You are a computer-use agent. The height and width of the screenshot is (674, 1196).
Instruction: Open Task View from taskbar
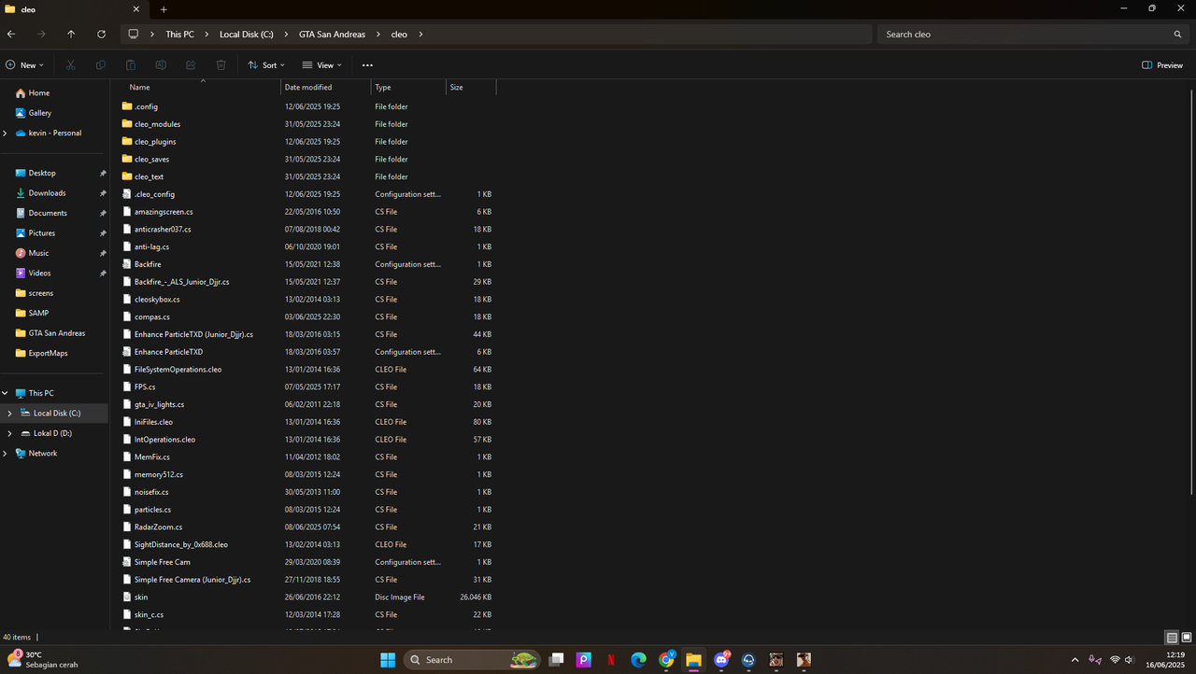click(556, 659)
